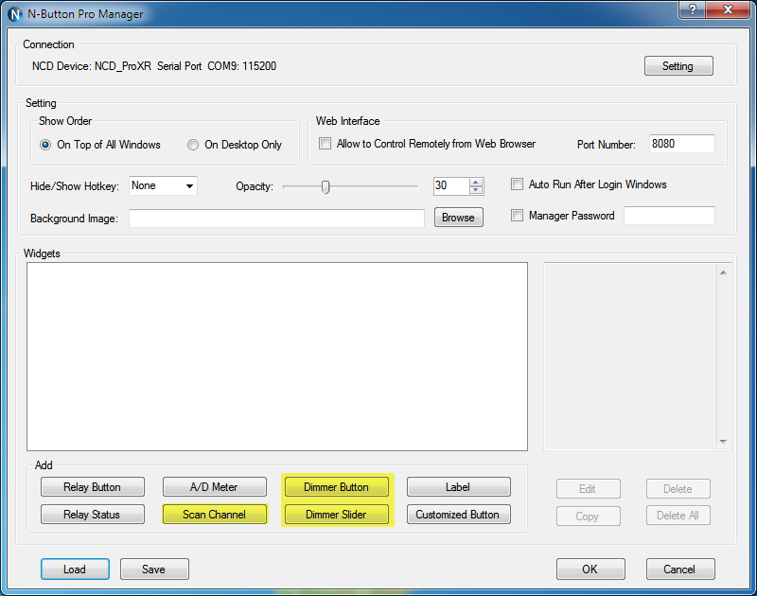Click the Background Image path field
The width and height of the screenshot is (757, 596).
(276, 219)
